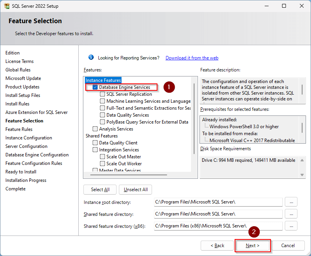
Task: Check the Analysis Services feature
Action: pyautogui.click(x=95, y=129)
